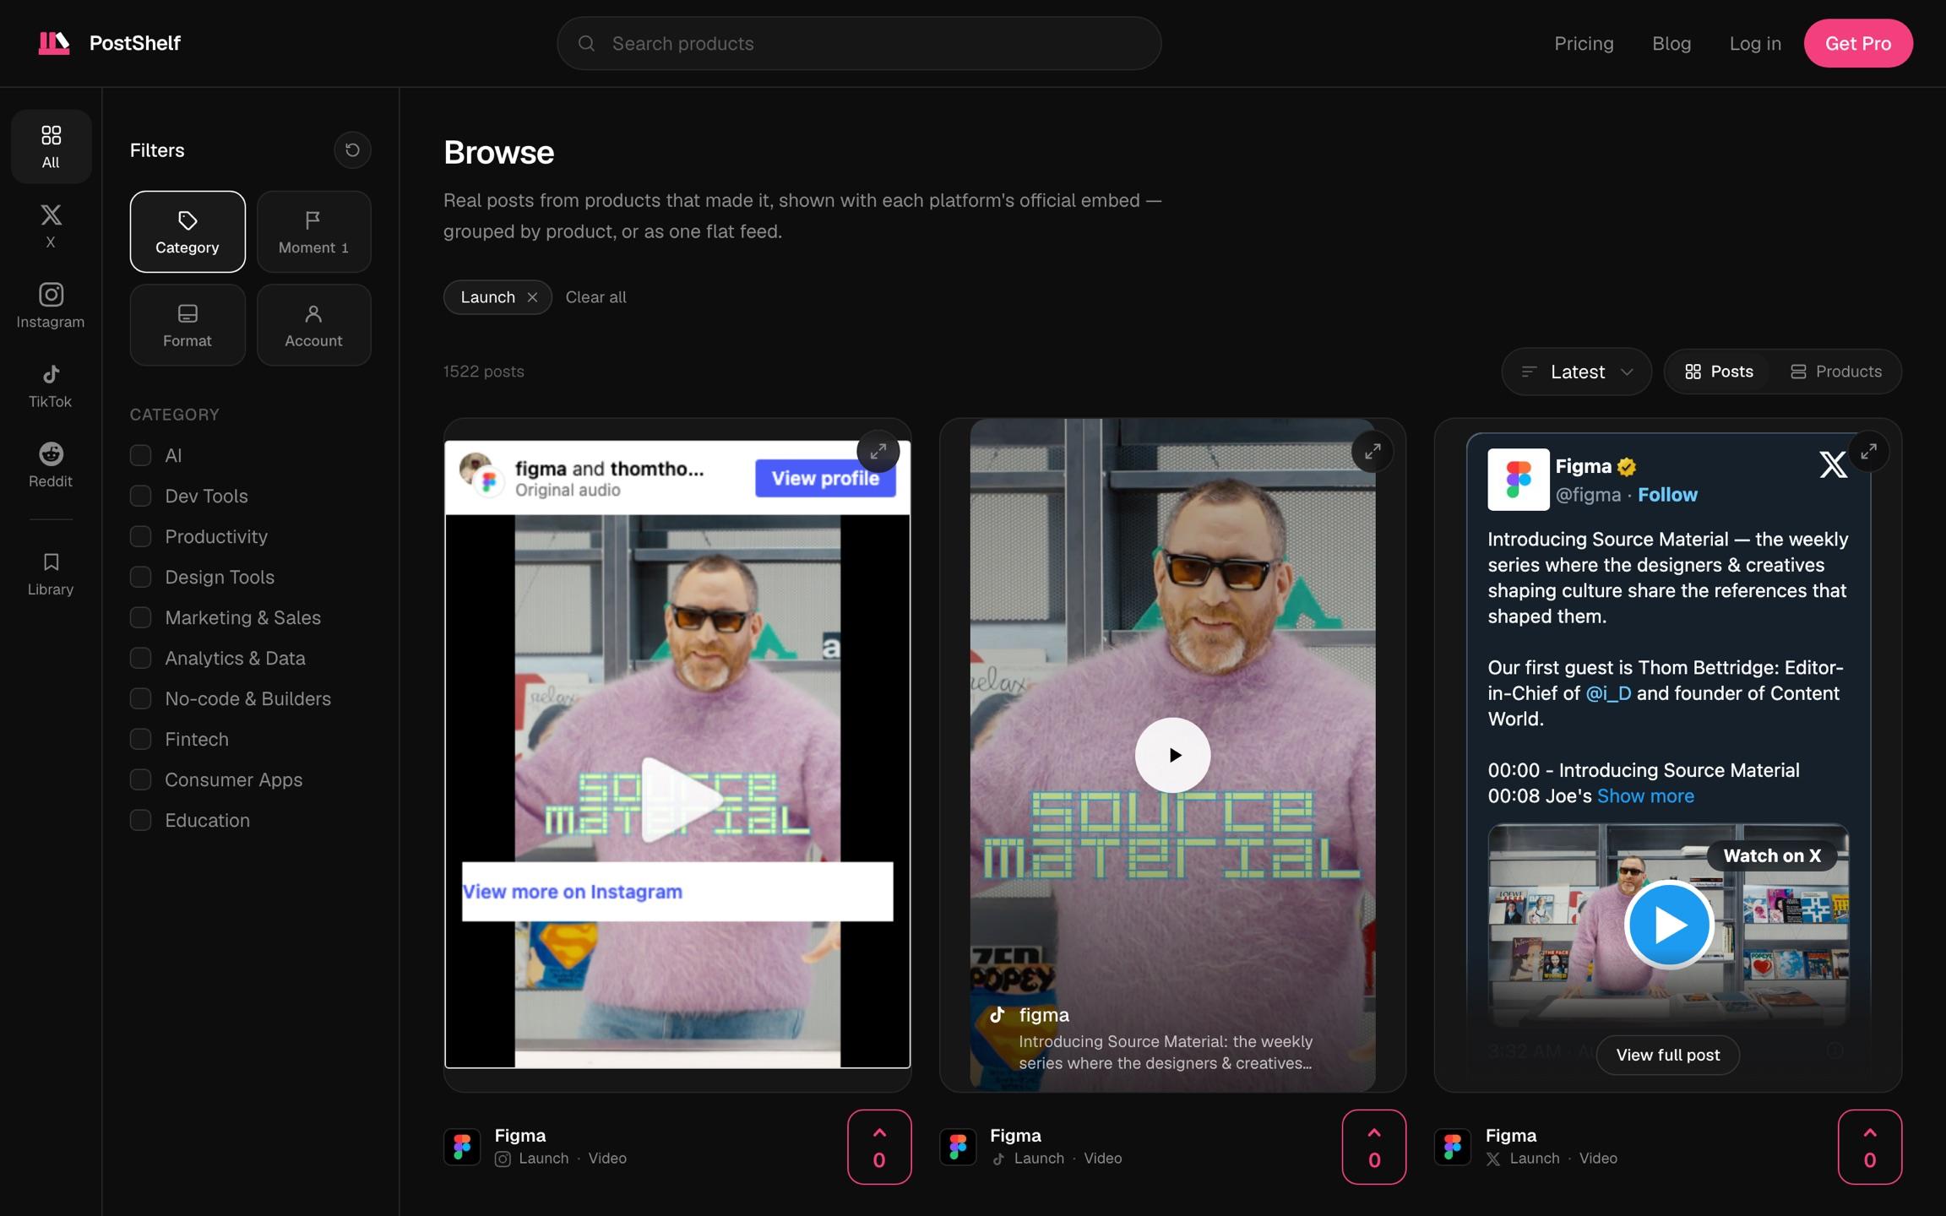This screenshot has width=1946, height=1216.
Task: Click Show more in the tweet text
Action: point(1645,796)
